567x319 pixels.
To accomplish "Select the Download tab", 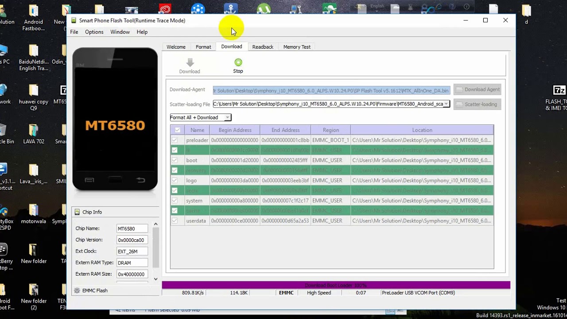I will 232,47.
